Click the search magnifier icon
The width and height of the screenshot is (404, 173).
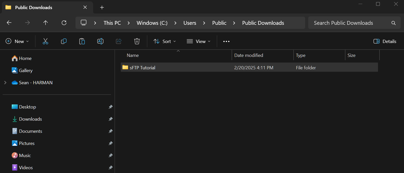(x=394, y=23)
